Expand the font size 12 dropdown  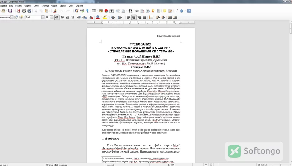tap(51, 17)
